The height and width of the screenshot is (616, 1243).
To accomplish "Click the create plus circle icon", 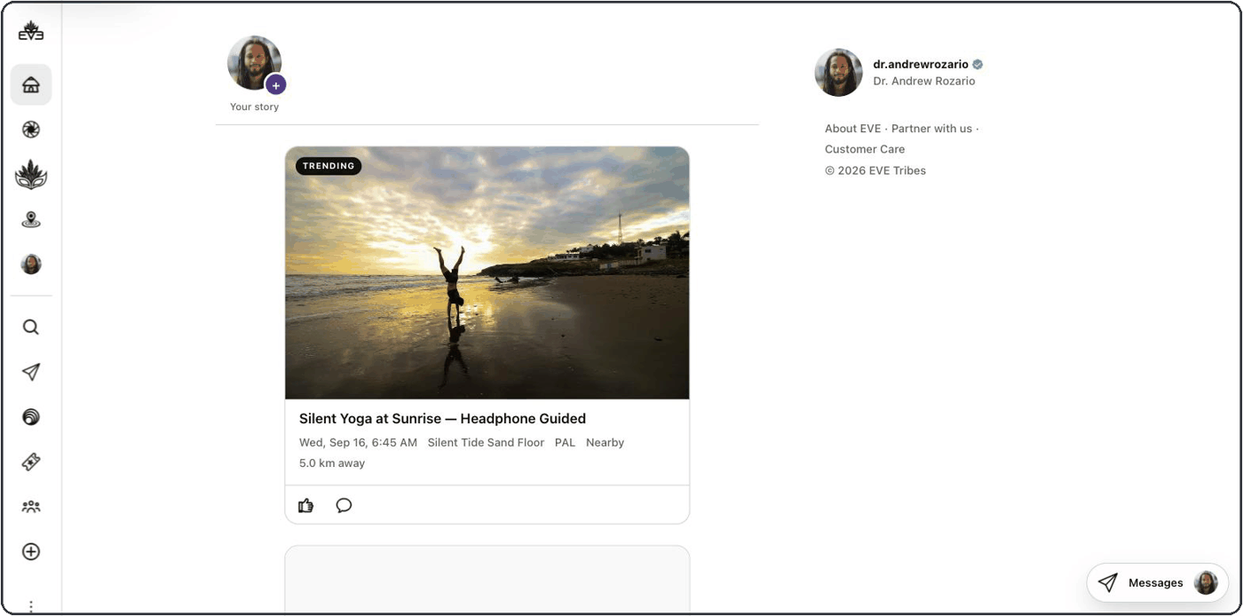I will click(31, 552).
